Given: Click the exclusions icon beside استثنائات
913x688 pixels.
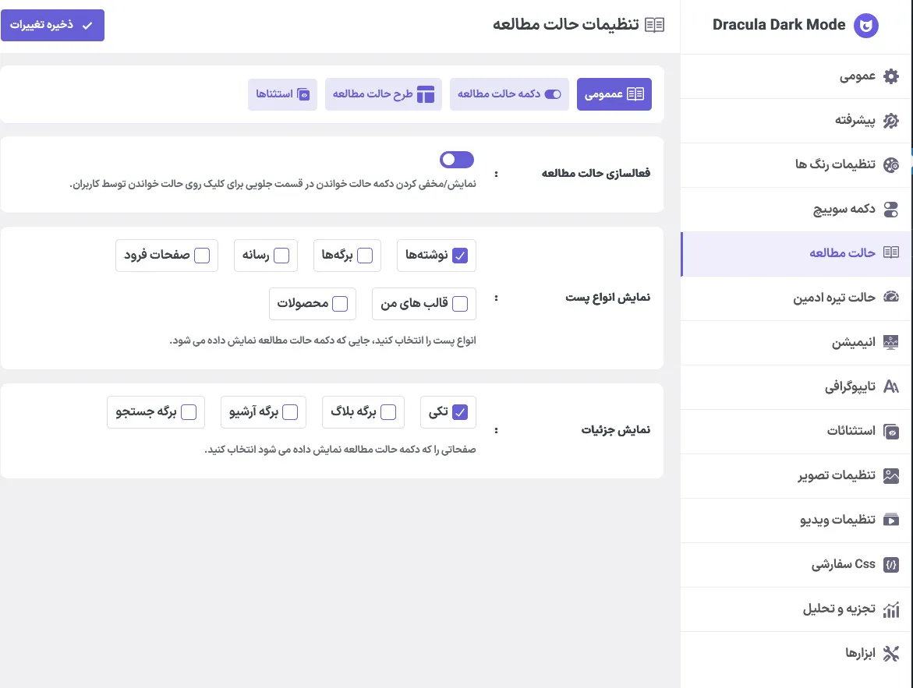Looking at the screenshot, I should click(891, 432).
